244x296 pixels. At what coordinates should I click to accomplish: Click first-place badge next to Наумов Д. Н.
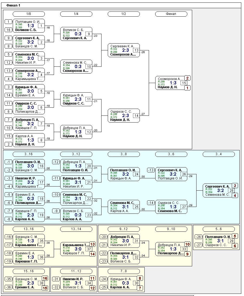(187, 88)
